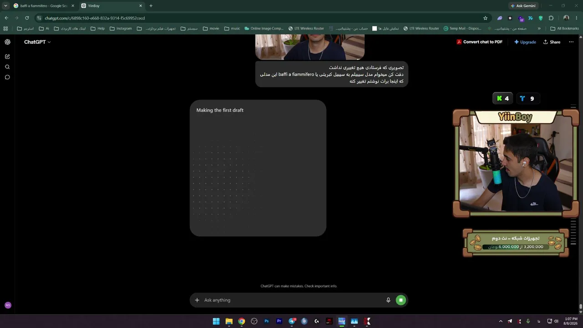Open the Instagram bookmark folder
This screenshot has height=328, width=583.
(121, 28)
